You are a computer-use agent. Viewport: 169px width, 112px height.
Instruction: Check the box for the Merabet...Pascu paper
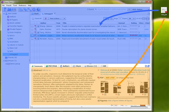click(32, 39)
